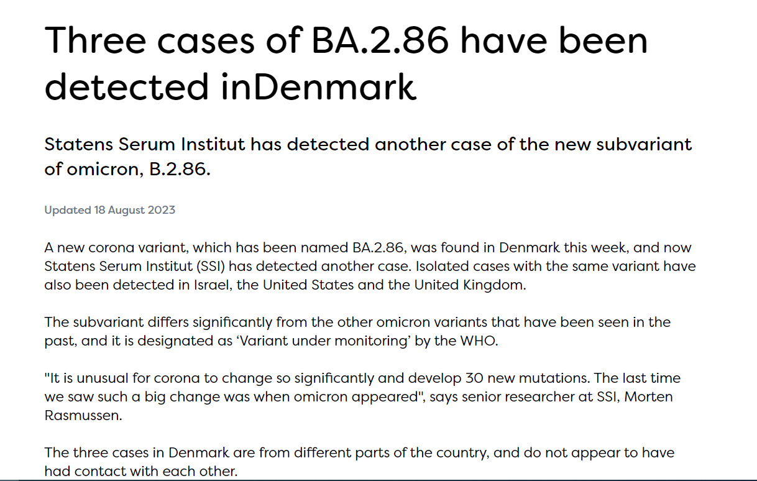Click 'BA.2.86' in the first body paragraph

374,248
